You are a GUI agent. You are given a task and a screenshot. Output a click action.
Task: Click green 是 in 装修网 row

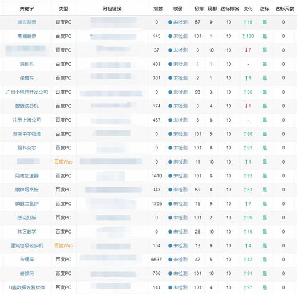[x=264, y=274]
